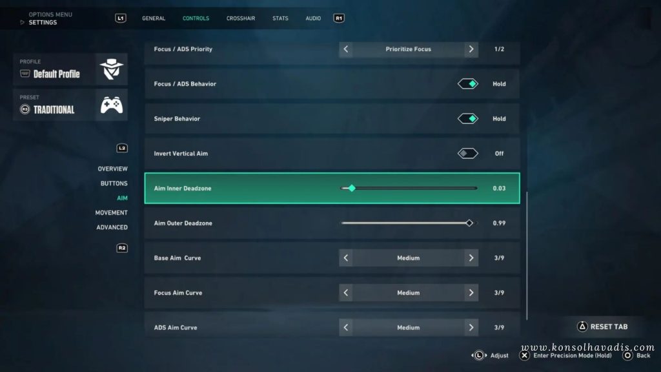Viewport: 661px width, 372px height.
Task: Select MOVEMENT in the left sidebar
Action: (x=111, y=212)
